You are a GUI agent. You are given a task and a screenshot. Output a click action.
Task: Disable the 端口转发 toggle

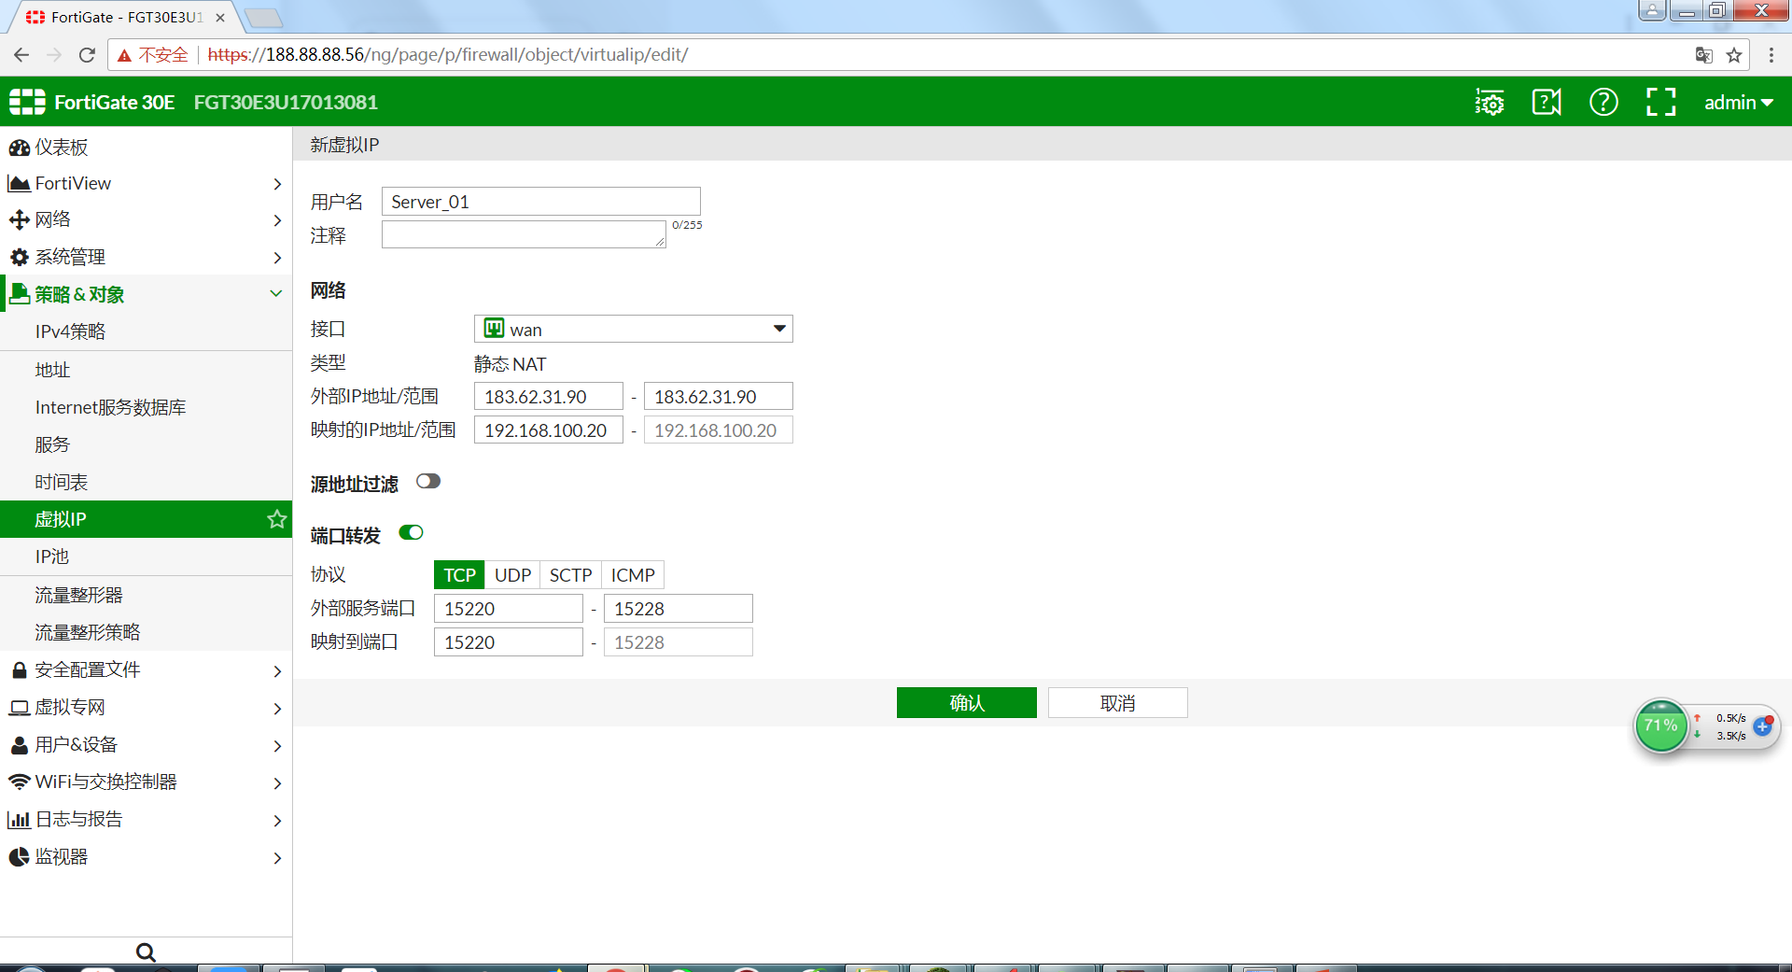411,533
